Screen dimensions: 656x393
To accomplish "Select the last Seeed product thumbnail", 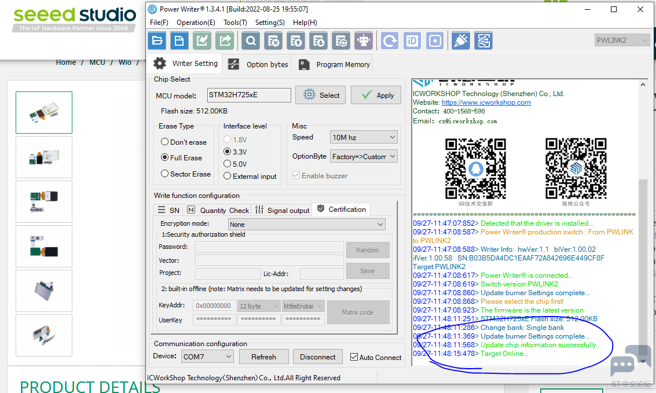I will click(x=44, y=335).
